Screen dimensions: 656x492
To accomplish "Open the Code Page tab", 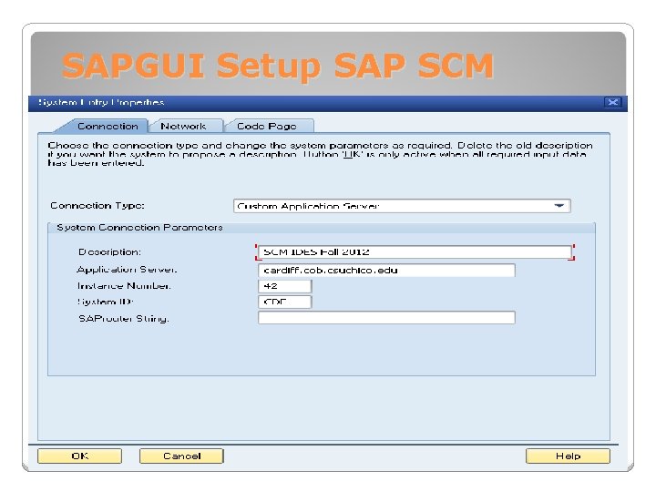I will pos(267,126).
